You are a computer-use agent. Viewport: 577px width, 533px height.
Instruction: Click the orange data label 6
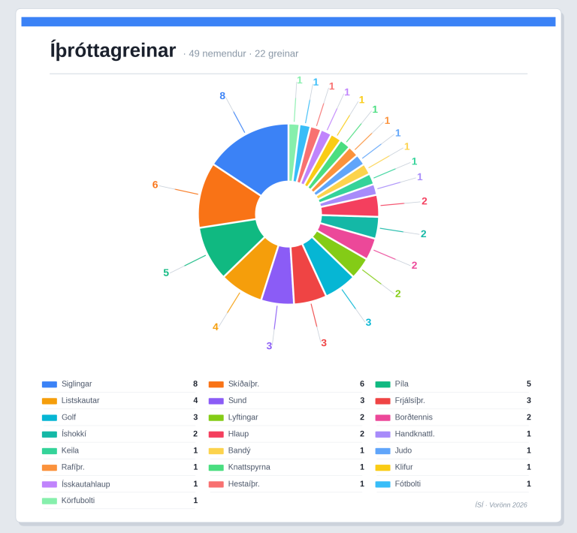tap(156, 185)
